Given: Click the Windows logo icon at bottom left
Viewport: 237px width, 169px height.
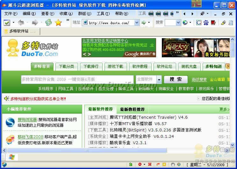Looking at the screenshot, I should coord(12,157).
